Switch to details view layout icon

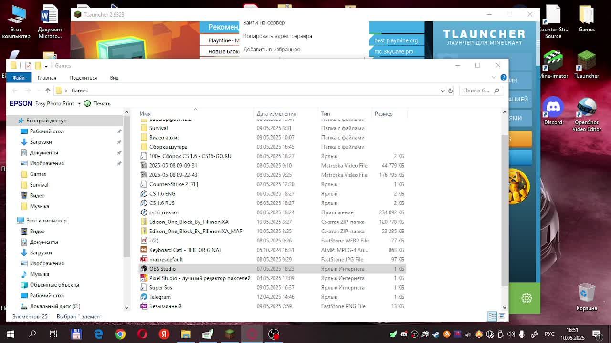492,316
